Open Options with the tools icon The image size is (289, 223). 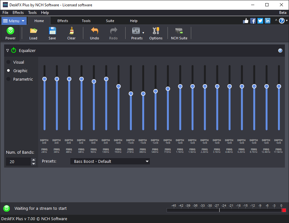tap(156, 33)
